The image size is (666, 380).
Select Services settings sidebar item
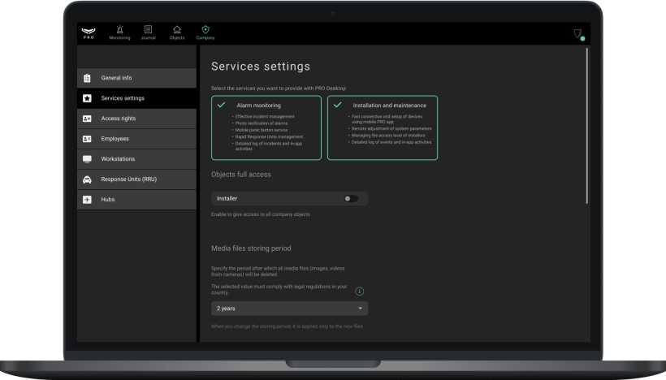tap(136, 98)
